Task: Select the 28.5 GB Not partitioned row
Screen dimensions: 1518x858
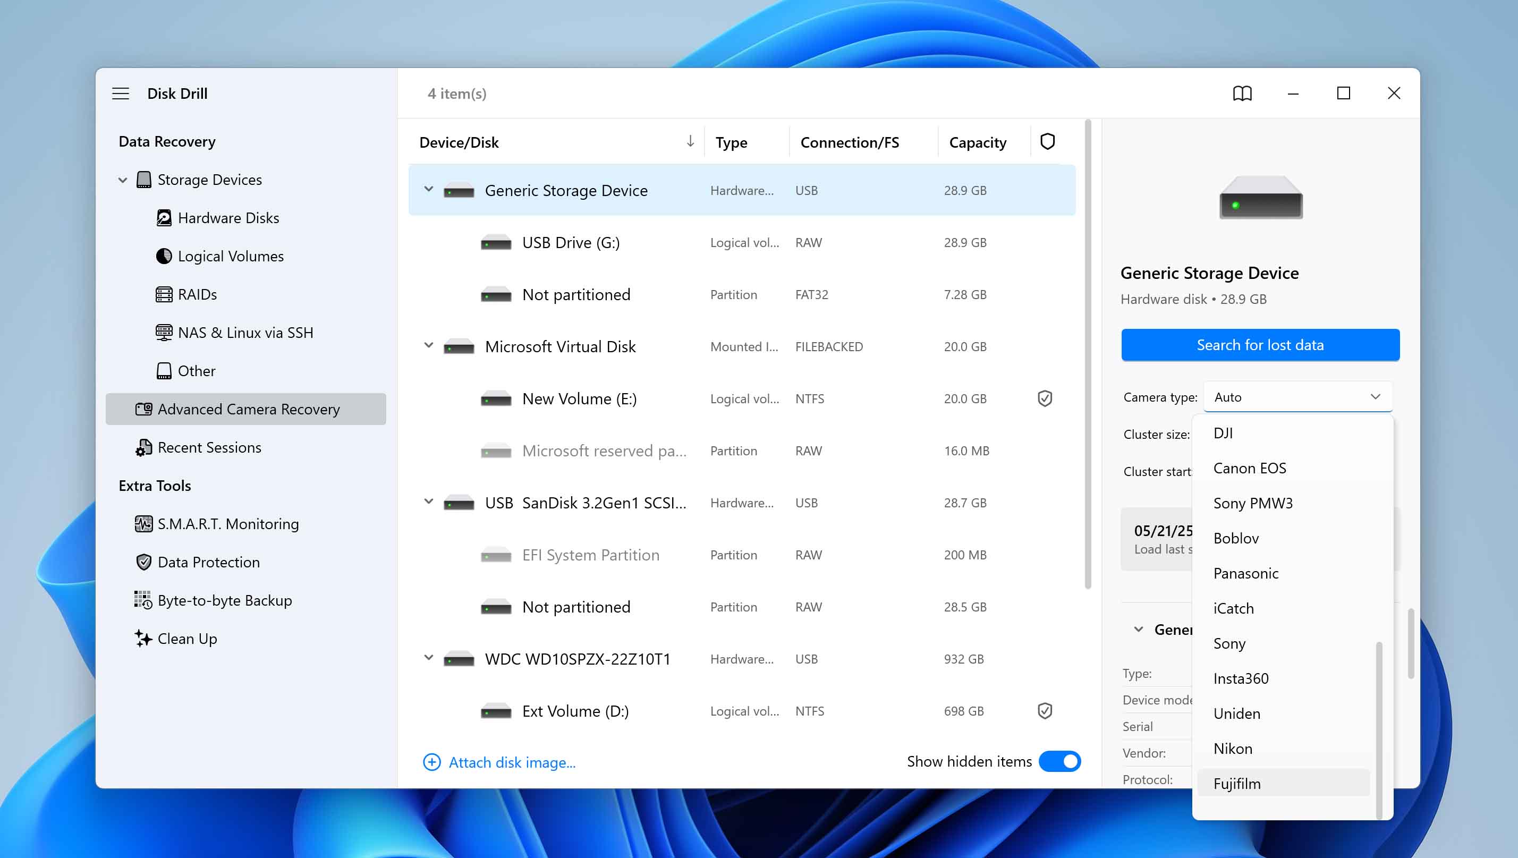Action: (x=742, y=607)
